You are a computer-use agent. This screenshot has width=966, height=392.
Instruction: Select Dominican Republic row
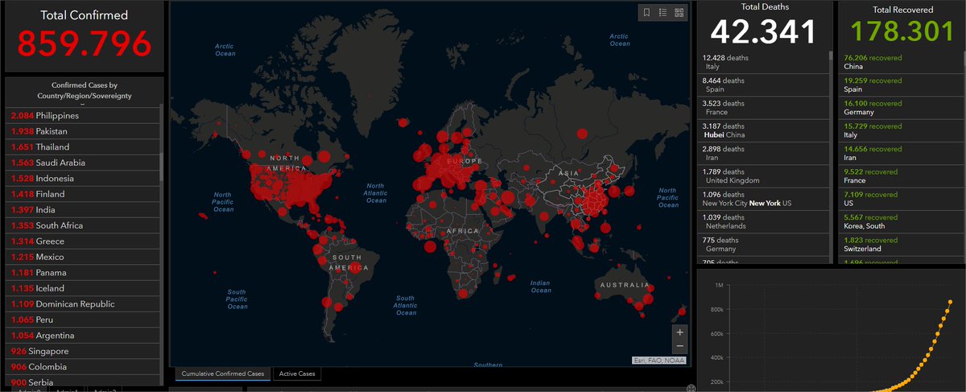84,304
